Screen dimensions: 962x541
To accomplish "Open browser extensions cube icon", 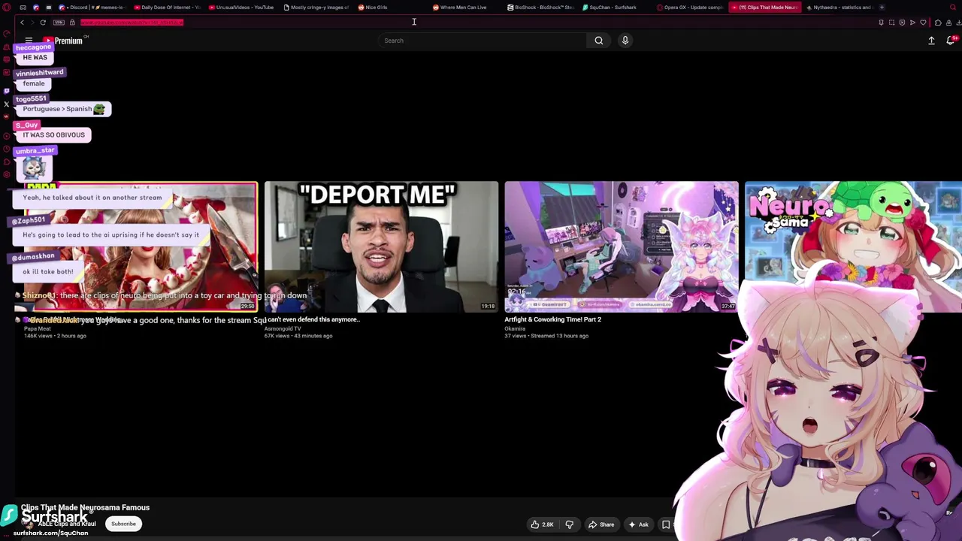I will pyautogui.click(x=938, y=23).
